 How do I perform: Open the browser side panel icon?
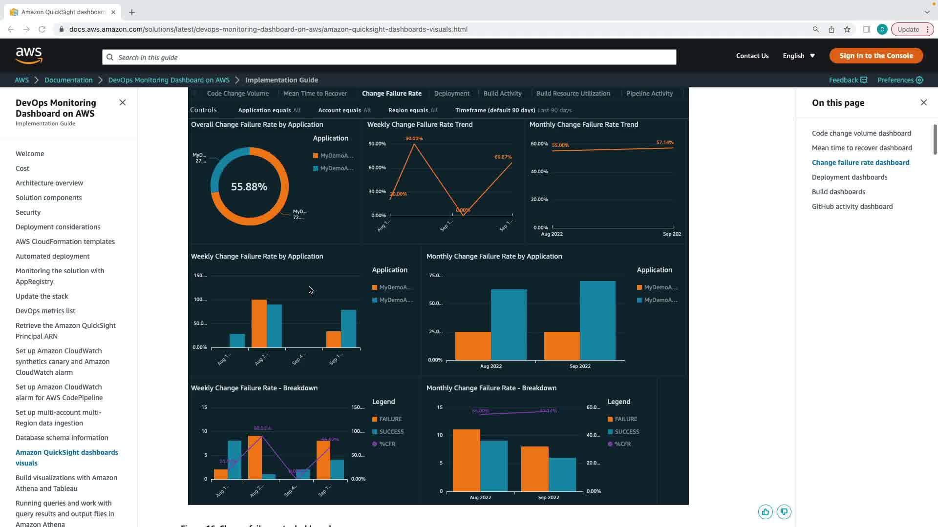866,29
